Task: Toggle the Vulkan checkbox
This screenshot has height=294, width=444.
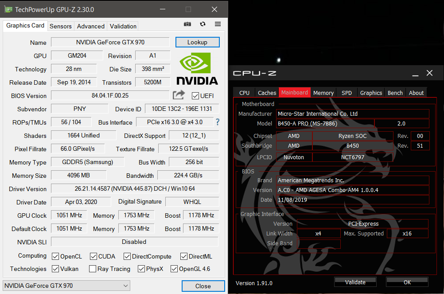Action: 55,269
